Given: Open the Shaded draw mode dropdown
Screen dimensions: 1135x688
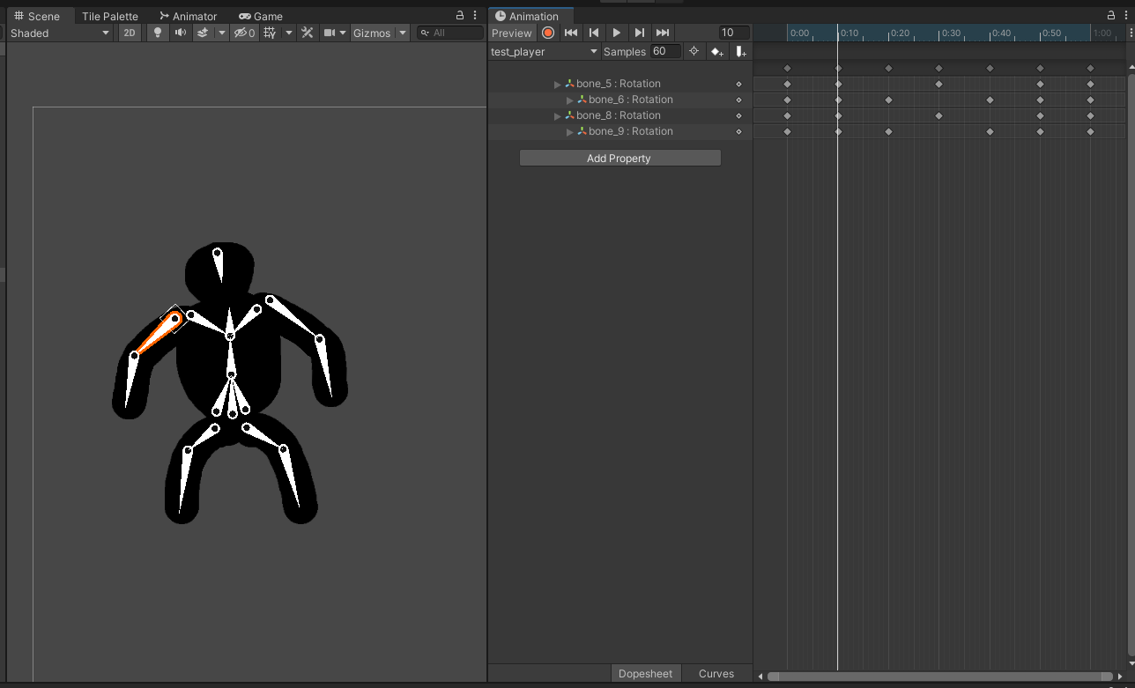Looking at the screenshot, I should click(59, 32).
